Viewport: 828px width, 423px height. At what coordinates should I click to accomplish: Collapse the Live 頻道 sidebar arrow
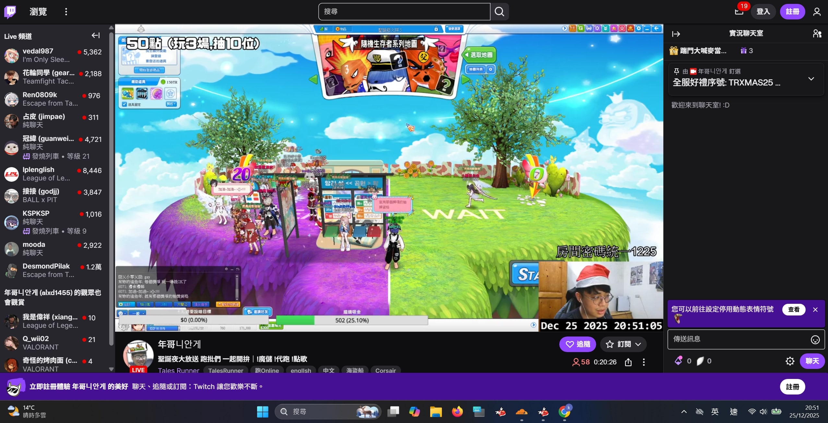(x=96, y=35)
